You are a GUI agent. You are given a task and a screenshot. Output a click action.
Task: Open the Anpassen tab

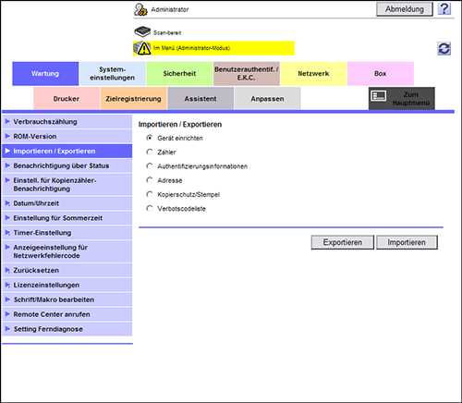pos(267,99)
